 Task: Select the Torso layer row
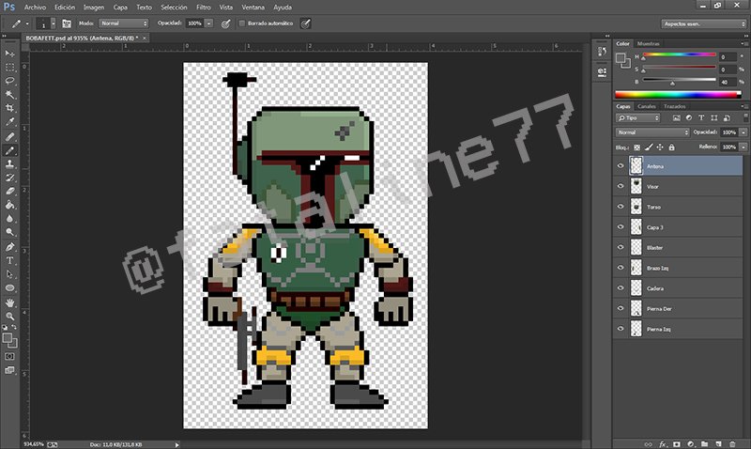click(678, 207)
